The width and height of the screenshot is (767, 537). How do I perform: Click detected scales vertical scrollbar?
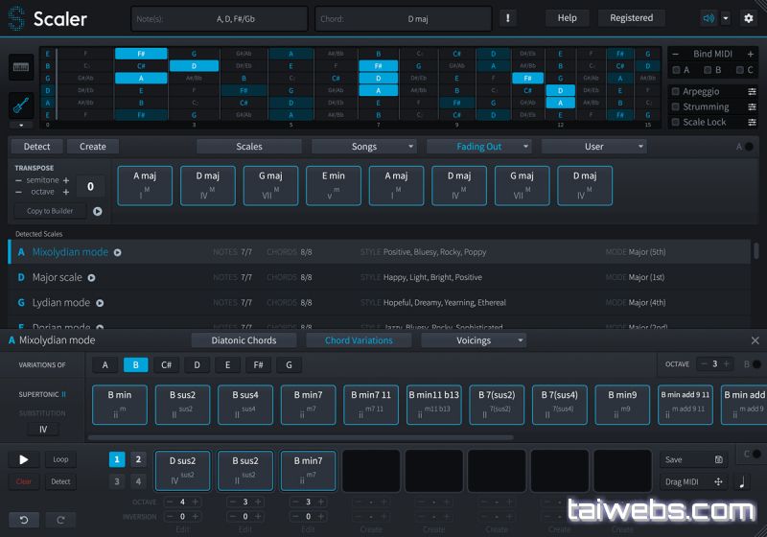[x=756, y=251]
